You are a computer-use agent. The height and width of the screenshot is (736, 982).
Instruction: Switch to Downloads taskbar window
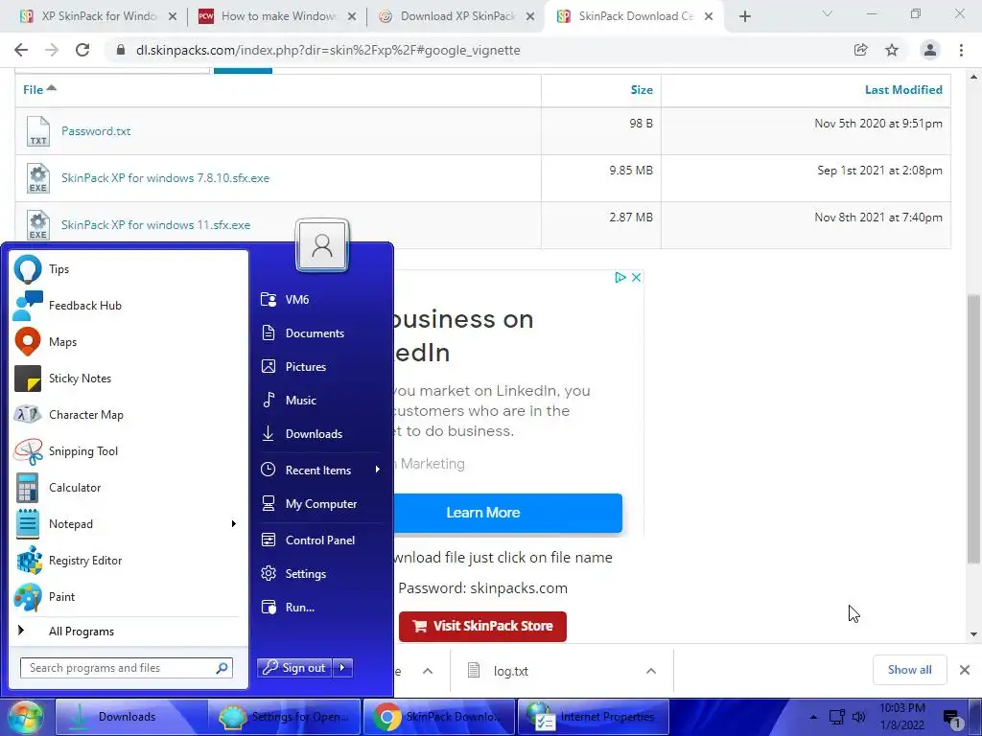click(x=131, y=717)
